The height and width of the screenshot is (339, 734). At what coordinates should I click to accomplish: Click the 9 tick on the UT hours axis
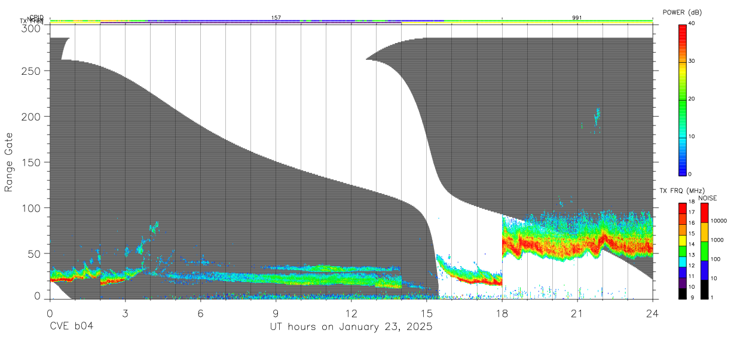click(276, 313)
